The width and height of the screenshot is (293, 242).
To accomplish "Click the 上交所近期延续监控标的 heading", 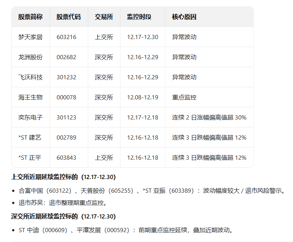I will point(64,177).
